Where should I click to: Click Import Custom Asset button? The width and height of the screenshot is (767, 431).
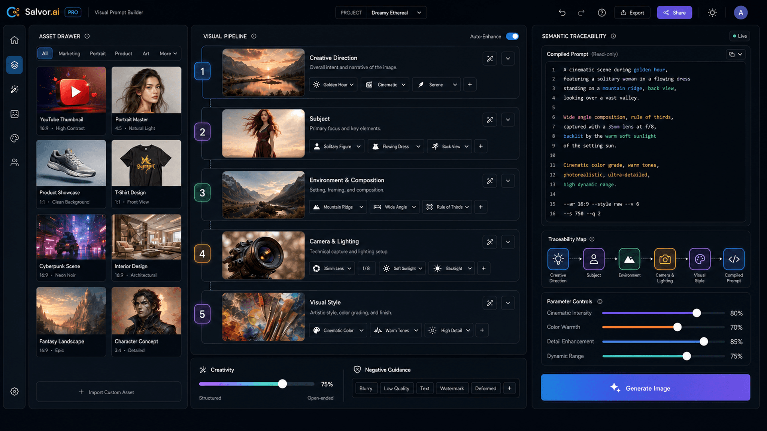pos(109,392)
